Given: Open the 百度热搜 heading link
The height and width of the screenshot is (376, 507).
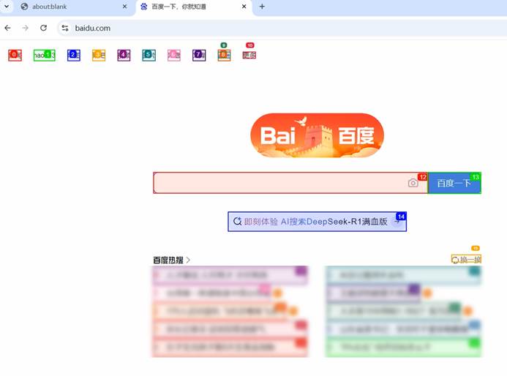Looking at the screenshot, I should tap(171, 260).
